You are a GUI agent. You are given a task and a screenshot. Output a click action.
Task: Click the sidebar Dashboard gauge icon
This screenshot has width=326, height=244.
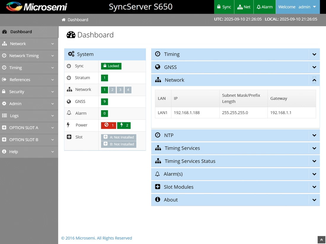coord(4,32)
